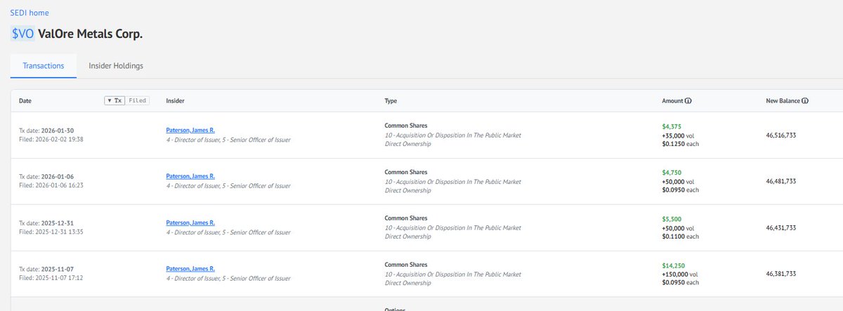Open the SEDI home link
The height and width of the screenshot is (311, 843).
pyautogui.click(x=30, y=13)
